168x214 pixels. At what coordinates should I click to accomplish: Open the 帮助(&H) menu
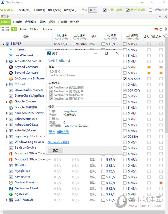tap(70, 10)
